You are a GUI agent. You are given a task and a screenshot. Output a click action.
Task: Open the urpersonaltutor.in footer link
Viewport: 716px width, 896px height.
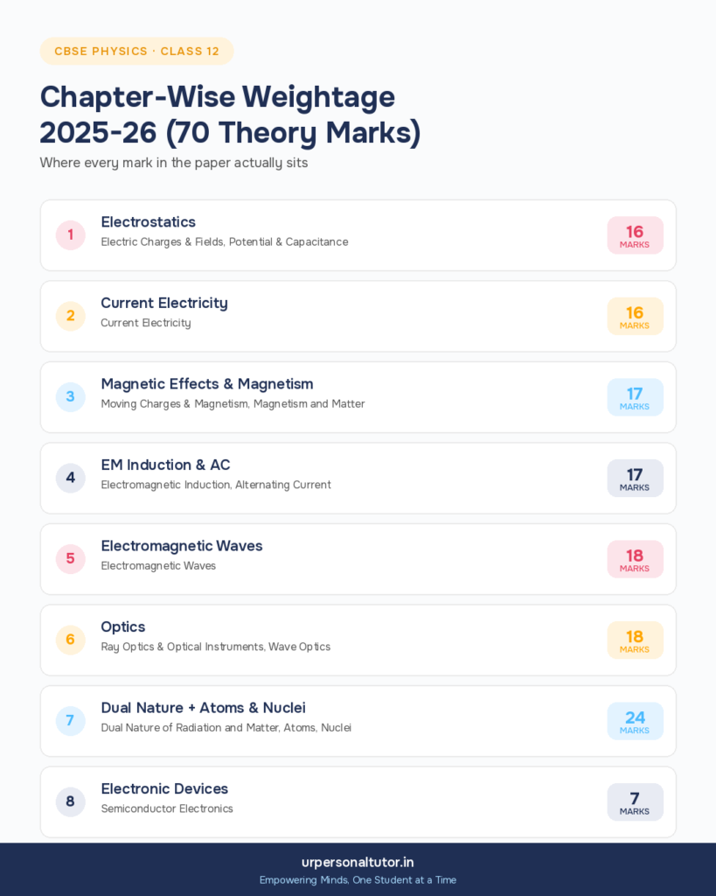click(358, 862)
